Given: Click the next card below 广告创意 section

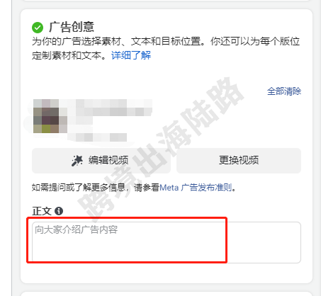Looking at the screenshot, I should (x=167, y=294).
